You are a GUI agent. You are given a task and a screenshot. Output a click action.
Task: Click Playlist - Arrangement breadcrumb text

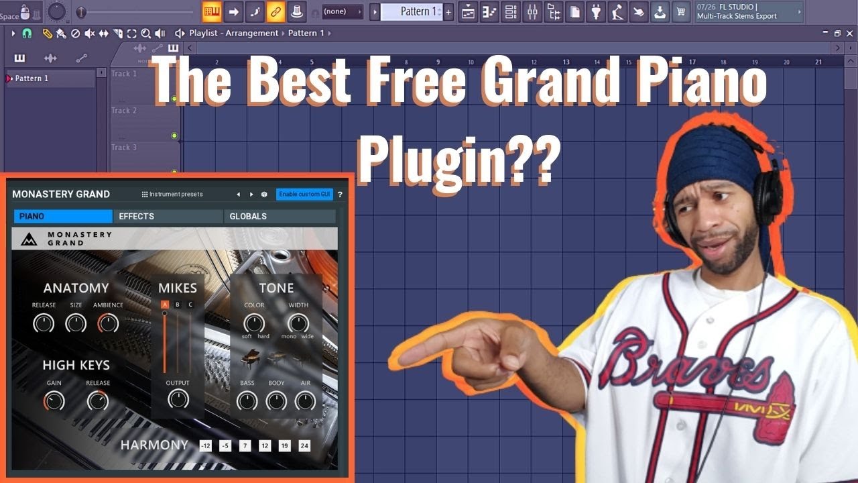pyautogui.click(x=233, y=33)
